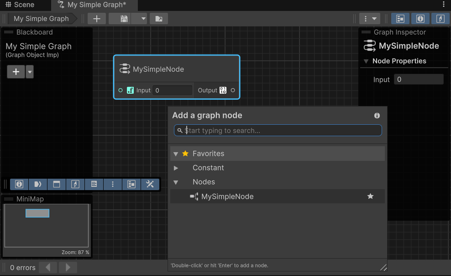Toggle the Graph Inspector panel button top right

click(420, 18)
